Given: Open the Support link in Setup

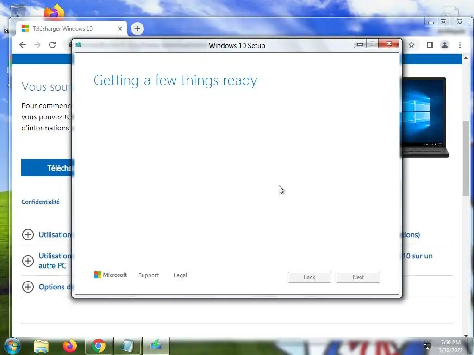Looking at the screenshot, I should (x=149, y=275).
